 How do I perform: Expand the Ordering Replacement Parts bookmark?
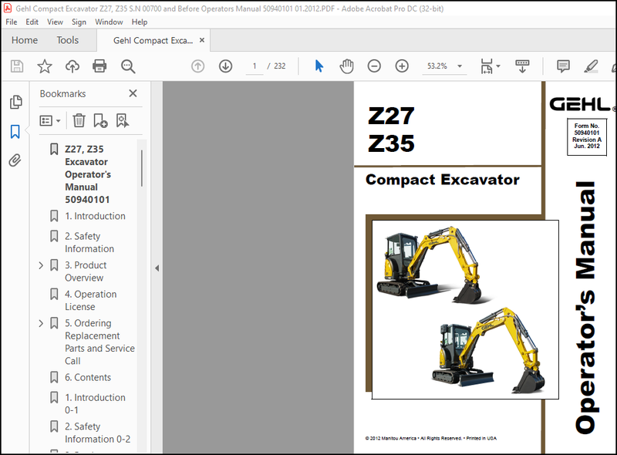pos(41,323)
